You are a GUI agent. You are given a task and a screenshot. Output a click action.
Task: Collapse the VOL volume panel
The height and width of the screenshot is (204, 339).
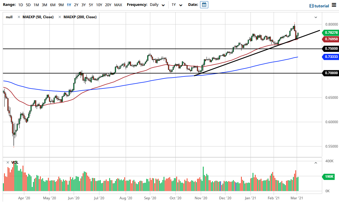pyautogui.click(x=316, y=163)
